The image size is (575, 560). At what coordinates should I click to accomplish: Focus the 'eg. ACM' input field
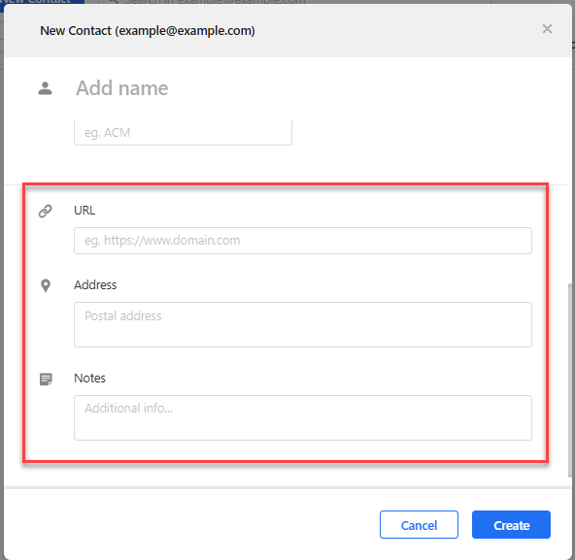click(x=183, y=133)
